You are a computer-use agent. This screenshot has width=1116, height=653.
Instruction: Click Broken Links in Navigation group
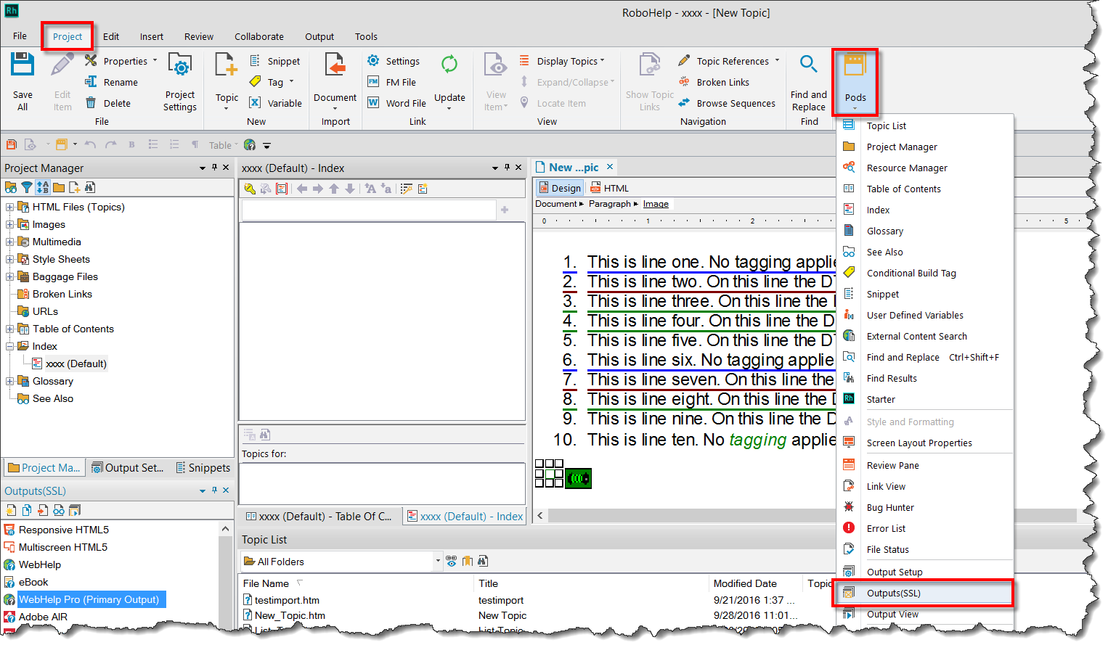point(714,82)
